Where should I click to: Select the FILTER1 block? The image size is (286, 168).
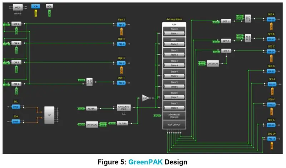92,109
